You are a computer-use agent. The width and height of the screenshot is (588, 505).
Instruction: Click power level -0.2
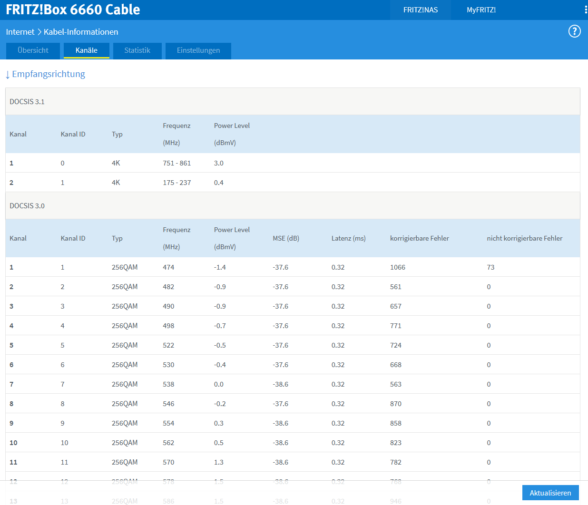(220, 404)
